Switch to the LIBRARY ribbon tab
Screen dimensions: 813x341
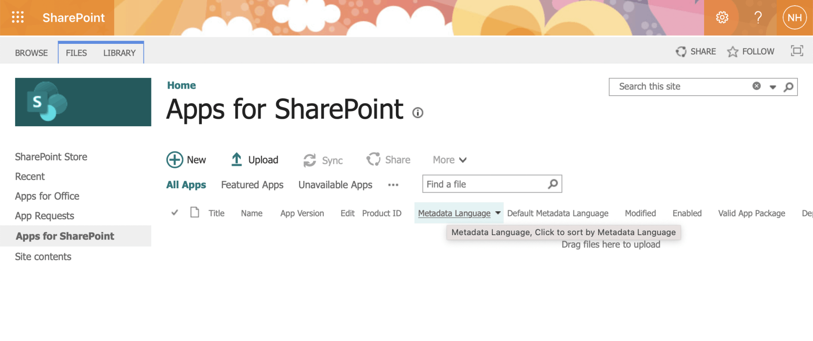pyautogui.click(x=119, y=53)
